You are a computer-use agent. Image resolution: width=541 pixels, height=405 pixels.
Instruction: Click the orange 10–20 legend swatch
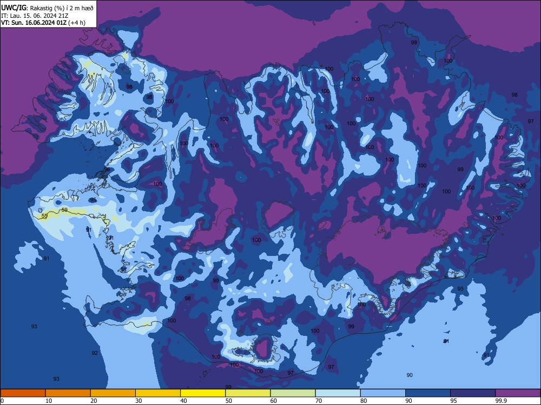pos(68,393)
